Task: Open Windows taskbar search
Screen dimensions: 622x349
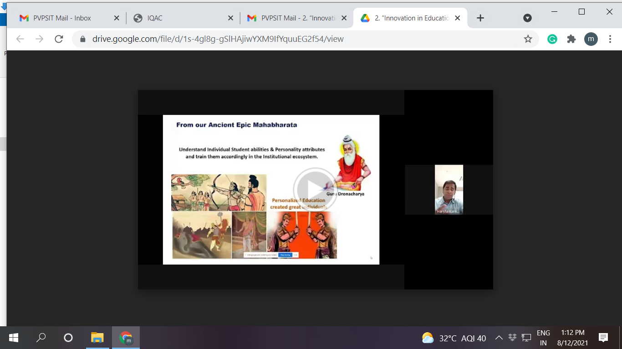Action: point(41,338)
